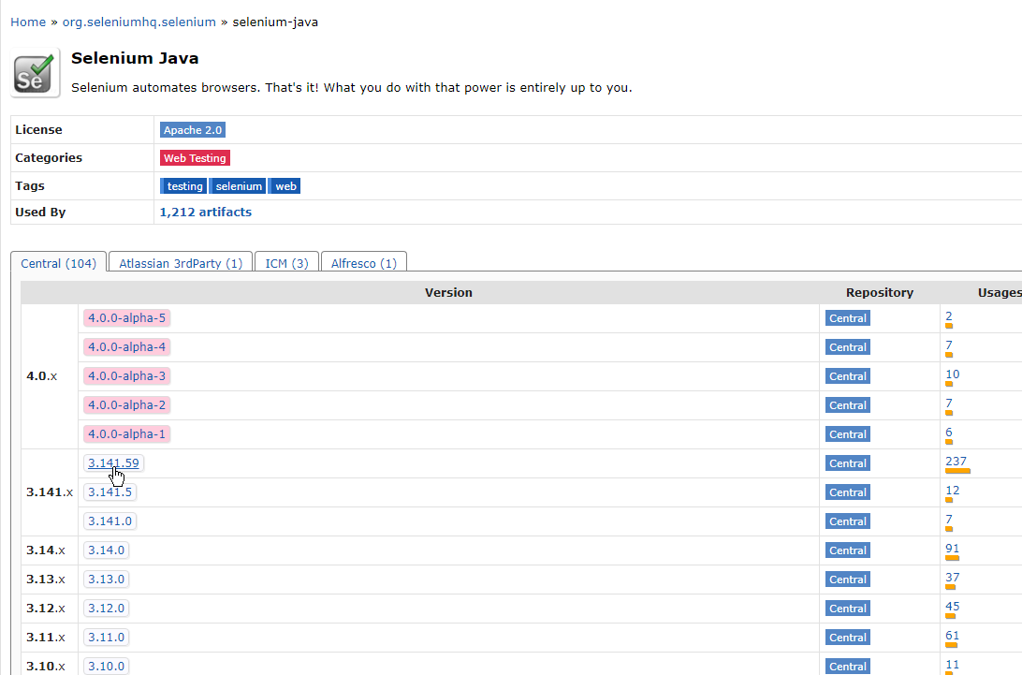1022x675 pixels.
Task: Open the 1,212 artifacts link
Action: point(205,213)
